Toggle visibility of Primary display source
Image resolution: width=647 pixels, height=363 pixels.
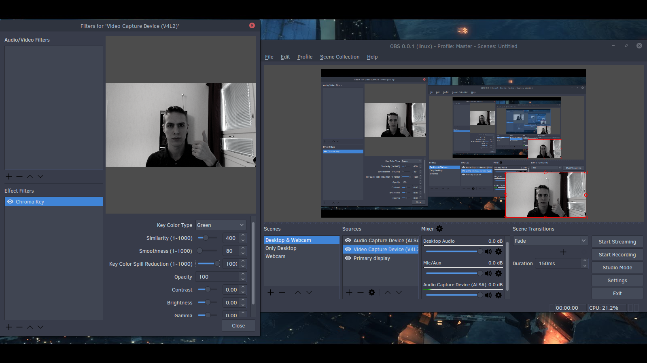pos(348,258)
